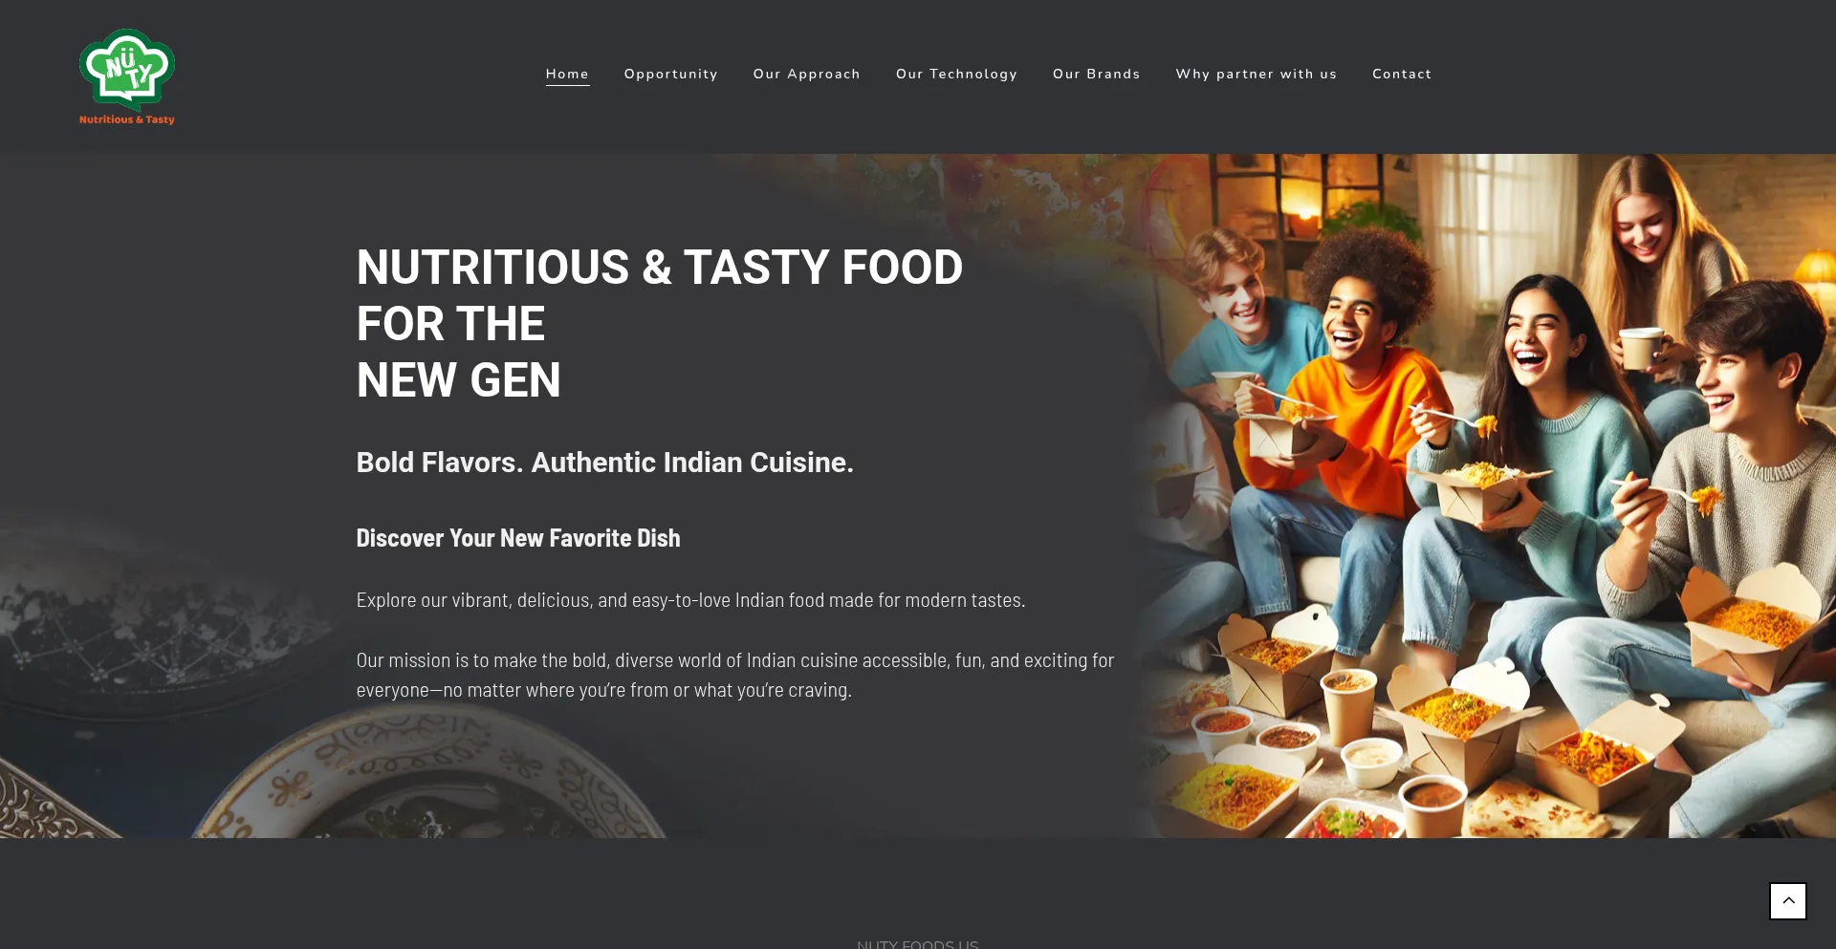Click the 'NUTY FOODS US' section label

[917, 944]
